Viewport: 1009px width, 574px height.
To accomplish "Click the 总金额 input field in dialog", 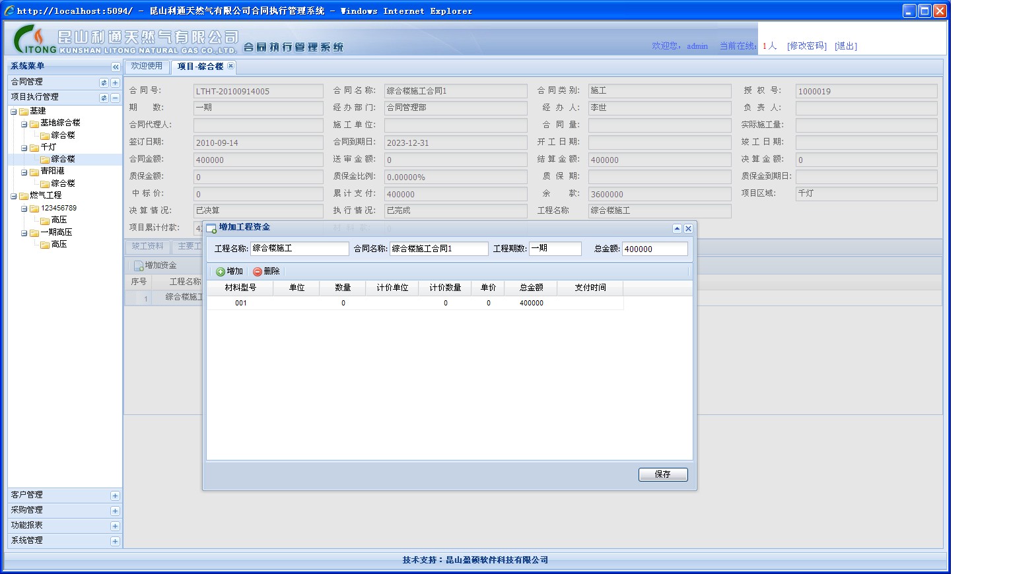I will point(654,249).
